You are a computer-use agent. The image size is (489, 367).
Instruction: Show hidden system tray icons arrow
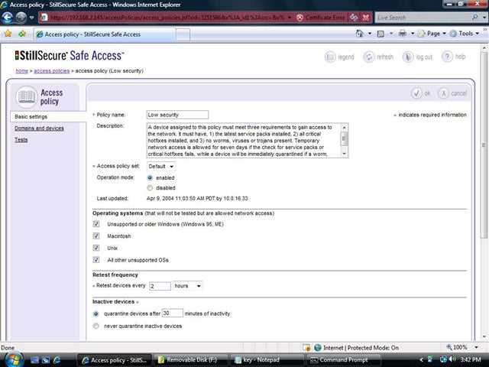tap(421, 360)
